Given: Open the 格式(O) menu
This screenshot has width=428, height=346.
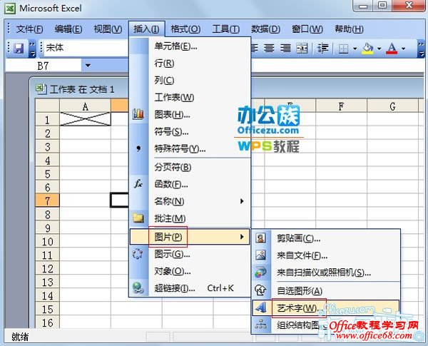Looking at the screenshot, I should click(185, 29).
